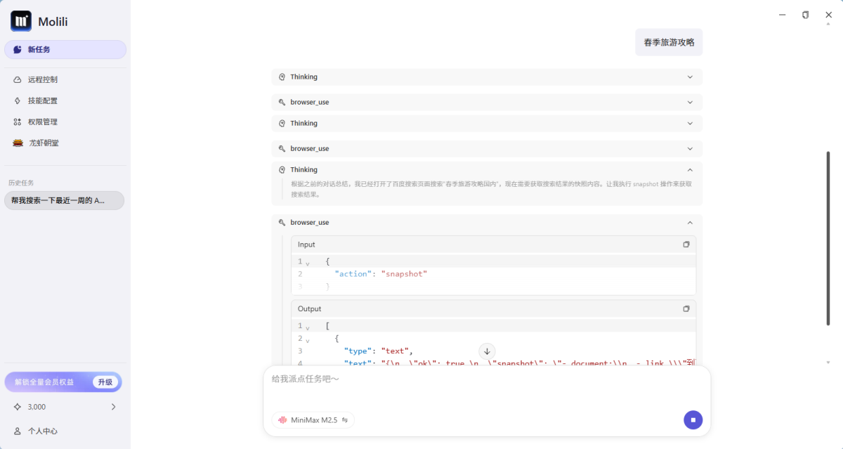This screenshot has height=449, width=843.
Task: Fold the Input JSON at line 1
Action: coord(308,262)
